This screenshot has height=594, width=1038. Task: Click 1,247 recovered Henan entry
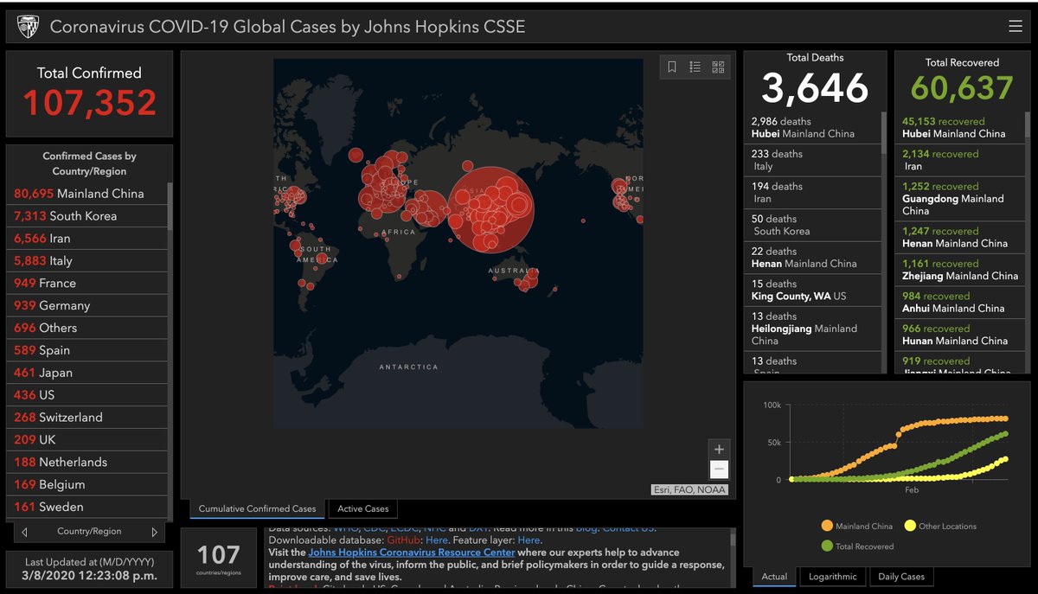click(x=960, y=237)
